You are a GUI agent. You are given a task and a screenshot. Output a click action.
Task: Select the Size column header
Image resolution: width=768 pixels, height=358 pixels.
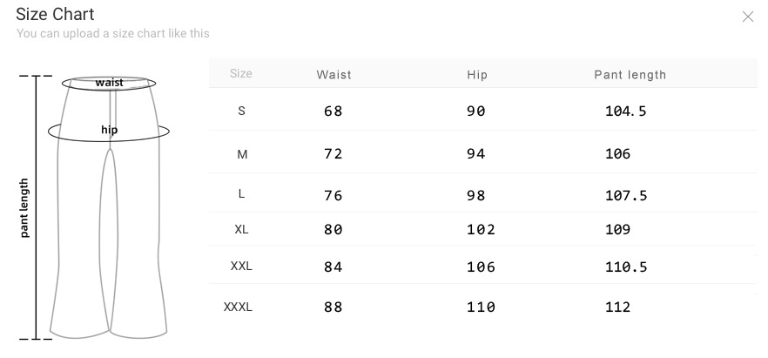point(241,74)
